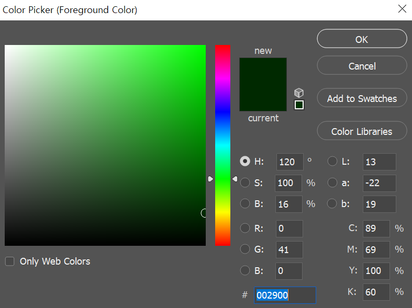Close the Color Picker dialog
This screenshot has width=412, height=308.
tap(402, 9)
